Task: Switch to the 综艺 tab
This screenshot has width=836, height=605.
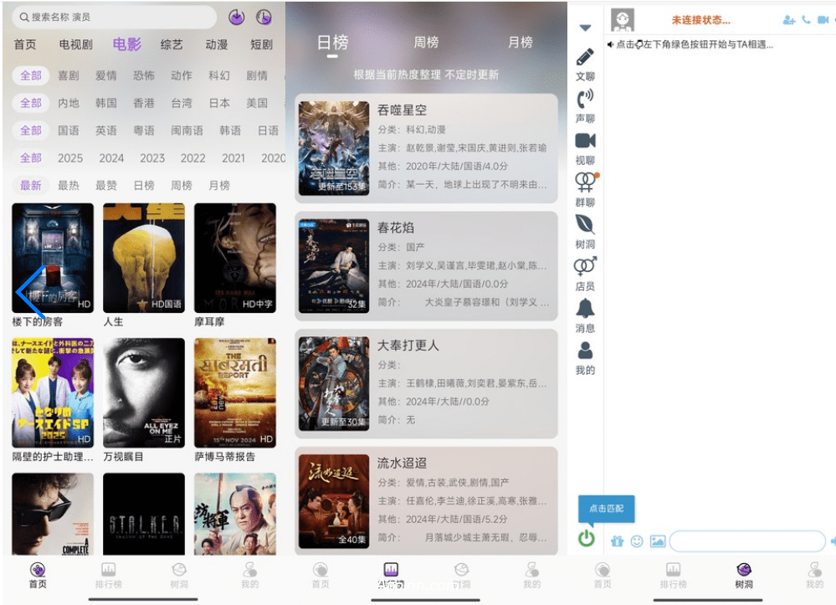Action: (172, 45)
